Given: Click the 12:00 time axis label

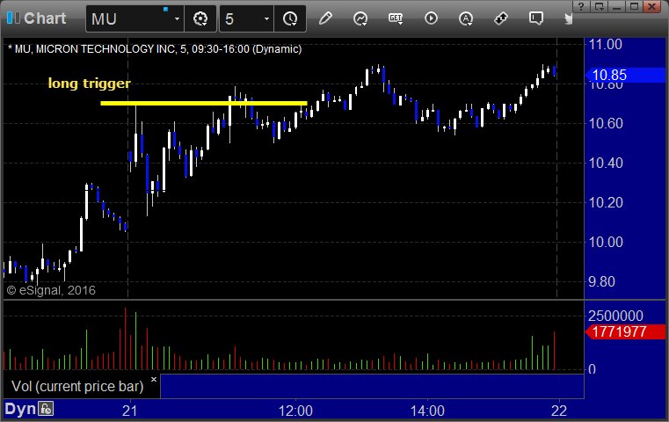Looking at the screenshot, I should [x=295, y=411].
